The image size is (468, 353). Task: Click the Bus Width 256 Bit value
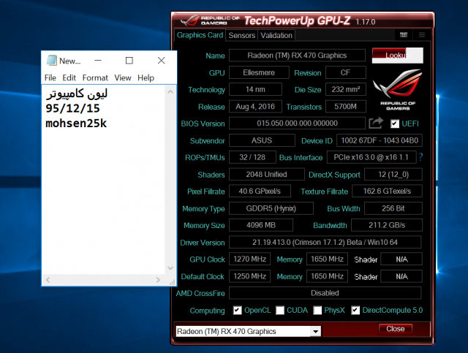click(x=393, y=208)
